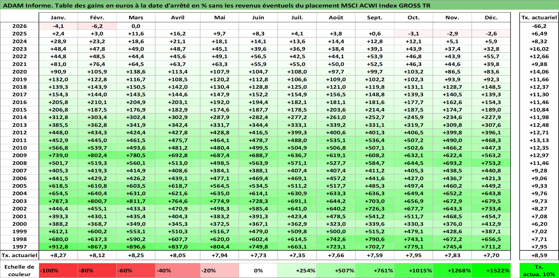559x278 pixels.
Task: Select the +535,1 August 2011 value
Action: pos(336,140)
